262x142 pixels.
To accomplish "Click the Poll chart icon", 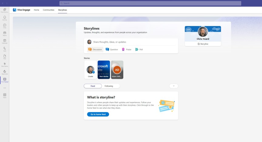I will point(137,49).
